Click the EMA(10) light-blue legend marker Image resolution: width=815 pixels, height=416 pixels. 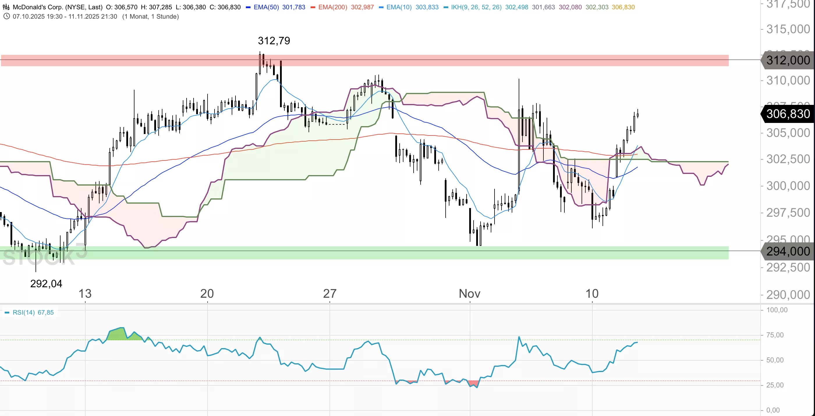[381, 7]
